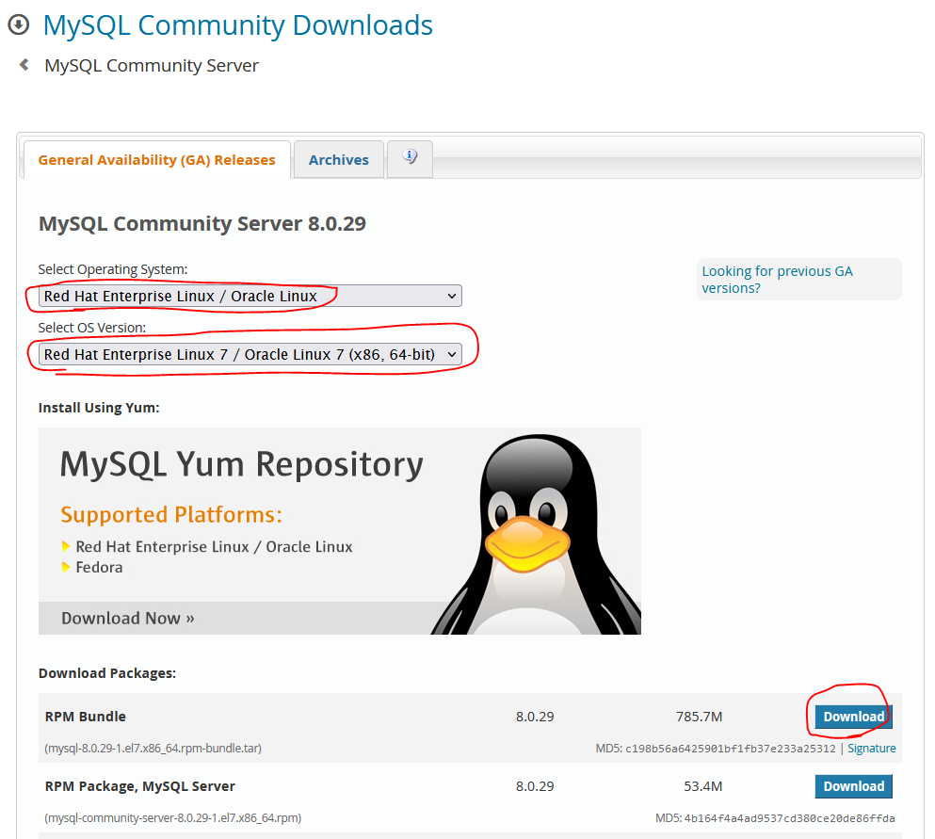Viewport: 935px width, 839px height.
Task: Click the yellow arrow bullet beside Fedora
Action: coord(65,567)
